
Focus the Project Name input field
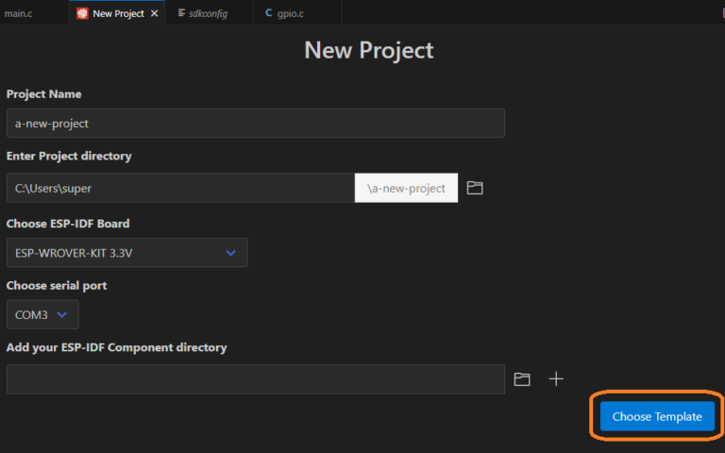(256, 123)
